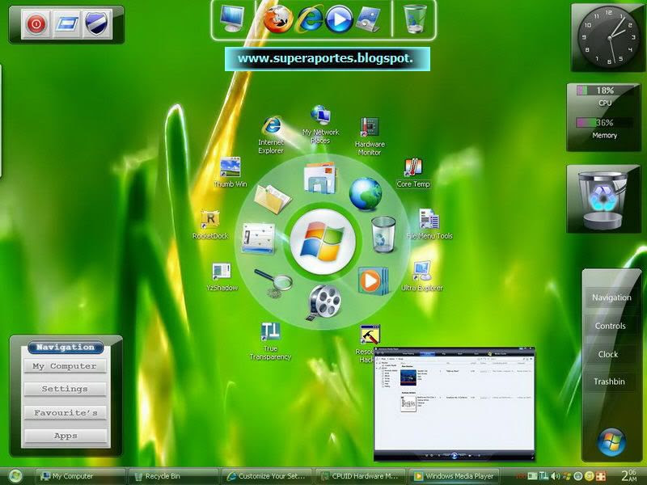
Task: Launch the RocketDock shortcut
Action: coord(210,225)
